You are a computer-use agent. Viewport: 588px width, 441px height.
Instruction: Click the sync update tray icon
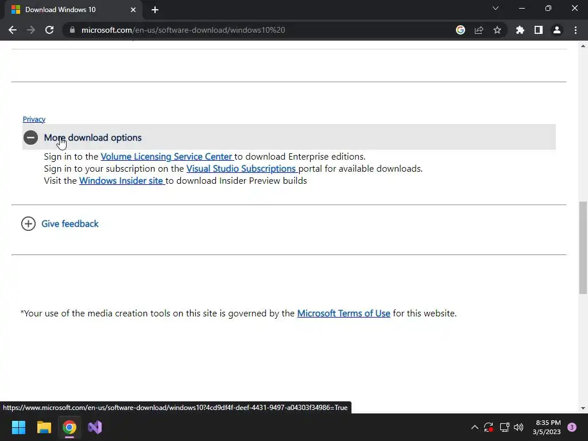click(488, 427)
